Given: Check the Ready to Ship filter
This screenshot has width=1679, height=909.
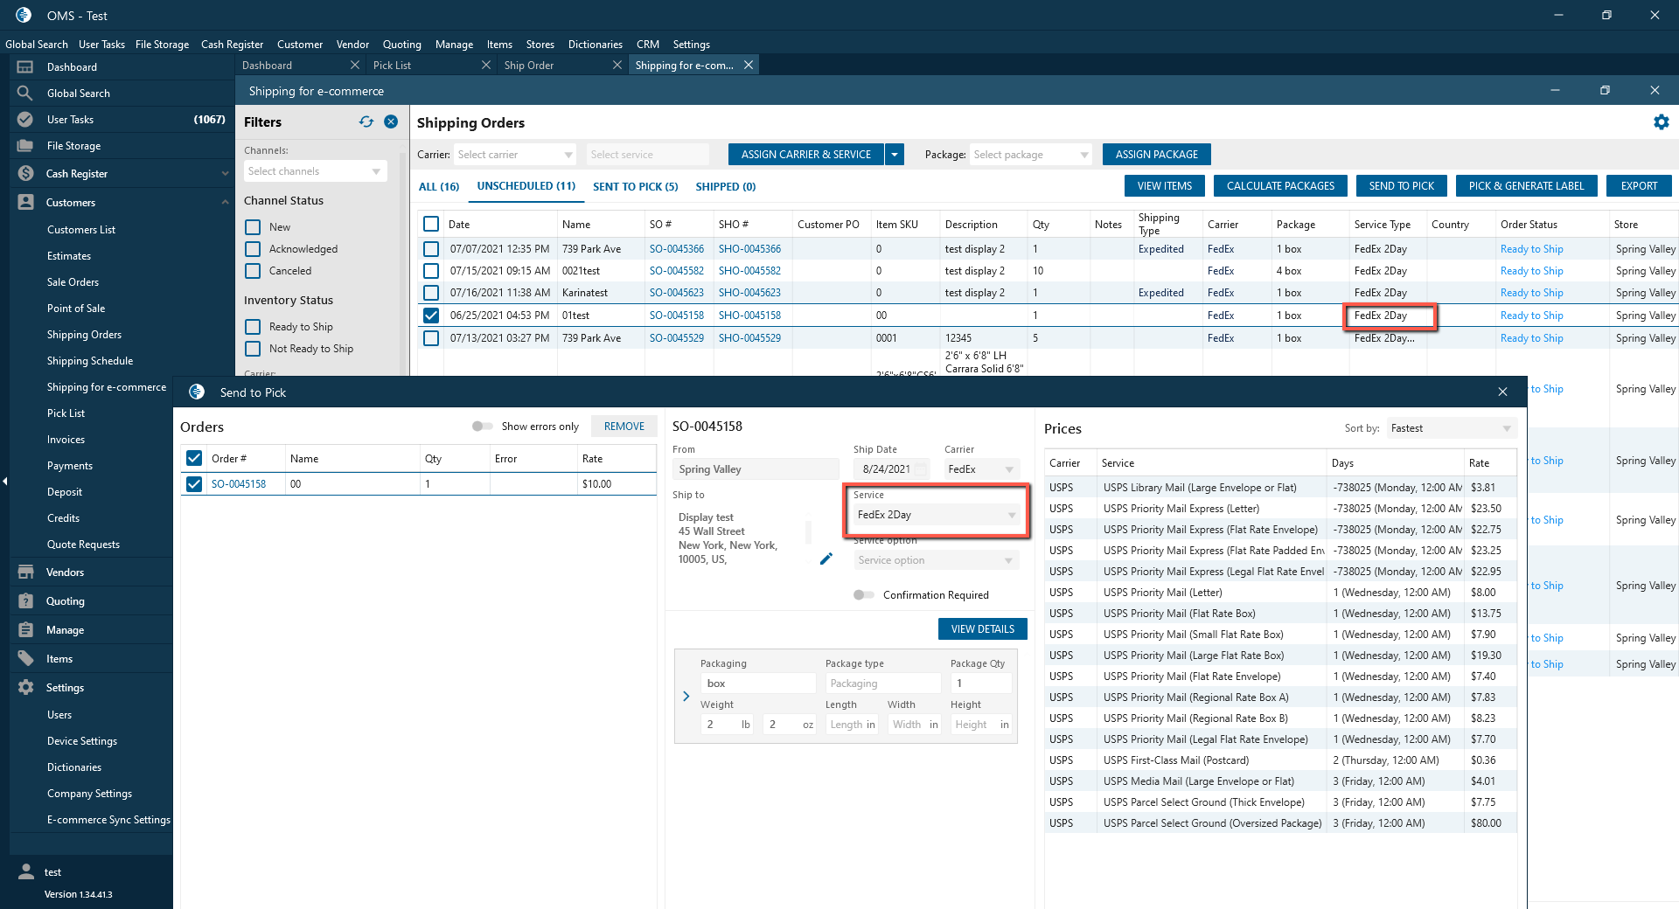Looking at the screenshot, I should tap(253, 327).
